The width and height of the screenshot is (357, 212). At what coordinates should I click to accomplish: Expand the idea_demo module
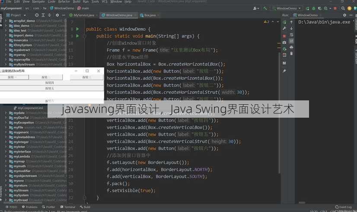pos(6,26)
